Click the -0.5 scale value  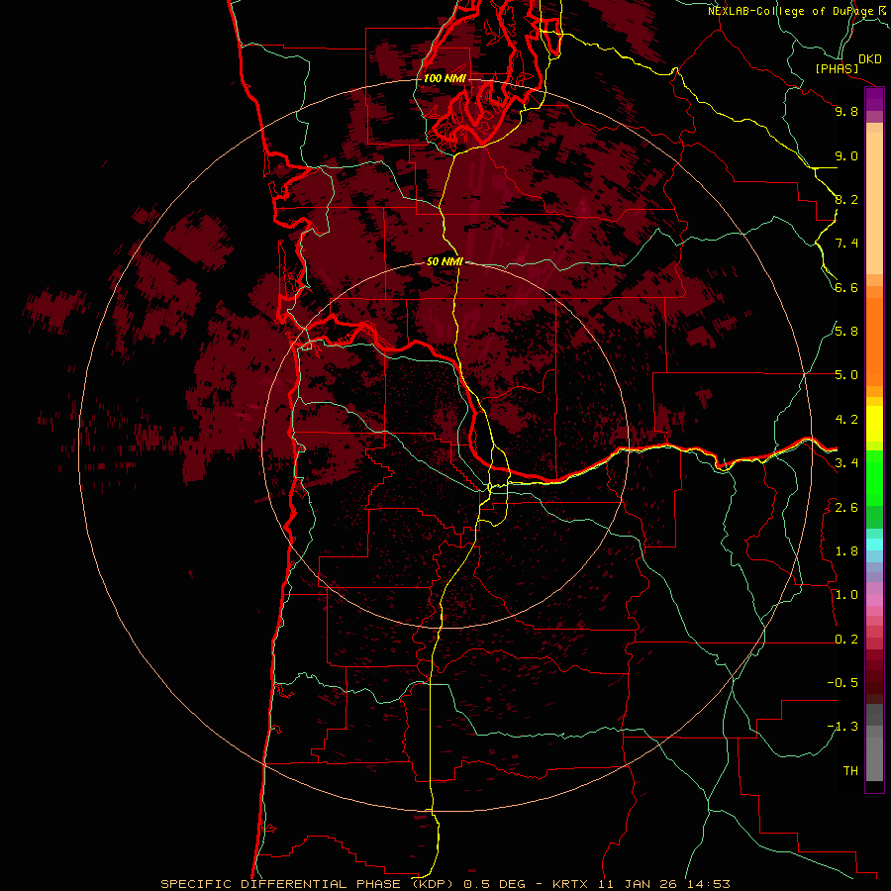pyautogui.click(x=842, y=683)
